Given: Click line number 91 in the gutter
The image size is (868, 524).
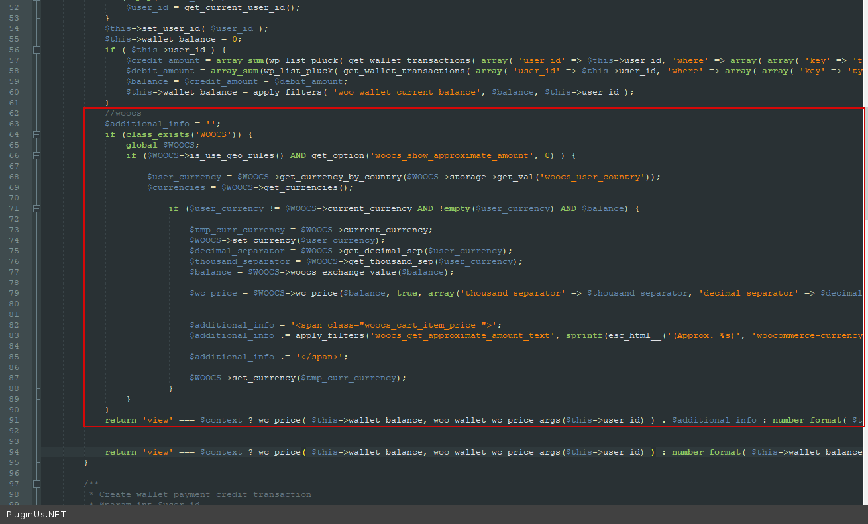Looking at the screenshot, I should coord(13,420).
